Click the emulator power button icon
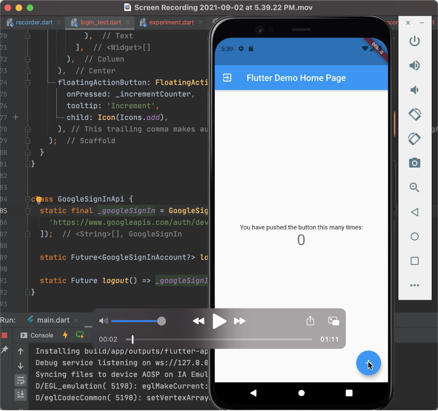The width and height of the screenshot is (438, 411). click(x=414, y=41)
